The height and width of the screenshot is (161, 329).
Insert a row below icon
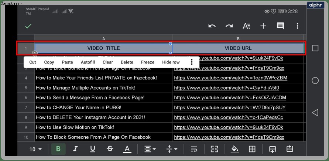(x=273, y=149)
